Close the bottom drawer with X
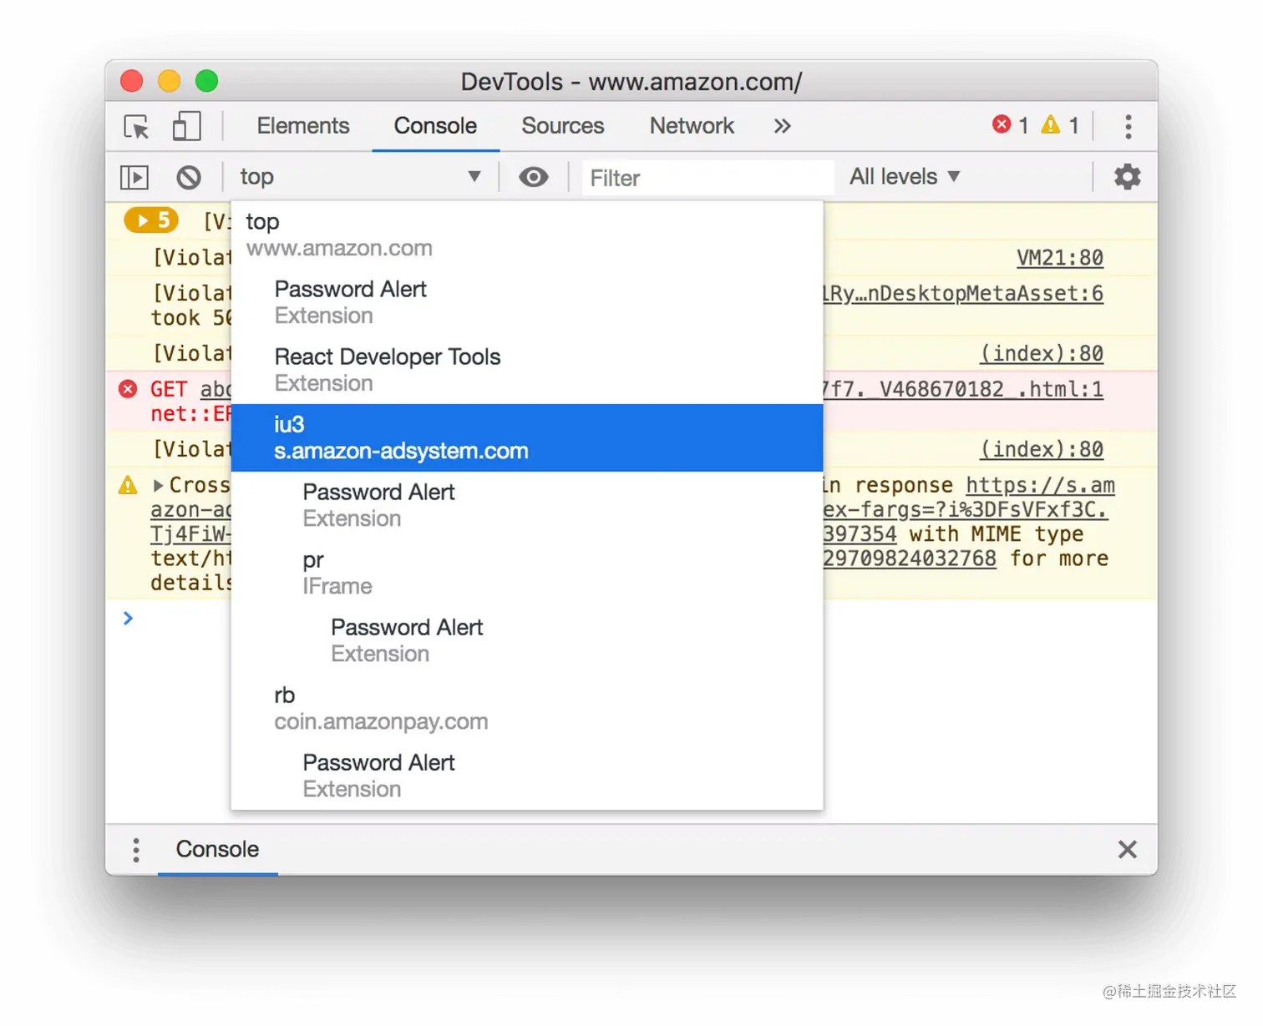The height and width of the screenshot is (1026, 1263). (x=1128, y=850)
